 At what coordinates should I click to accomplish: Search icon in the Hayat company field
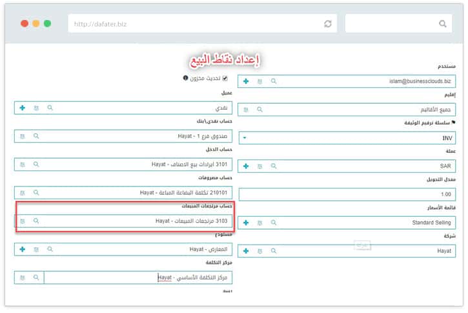274,251
